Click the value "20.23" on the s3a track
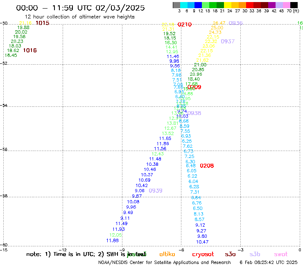Screen dimensions: 303x266 (x=17, y=41)
